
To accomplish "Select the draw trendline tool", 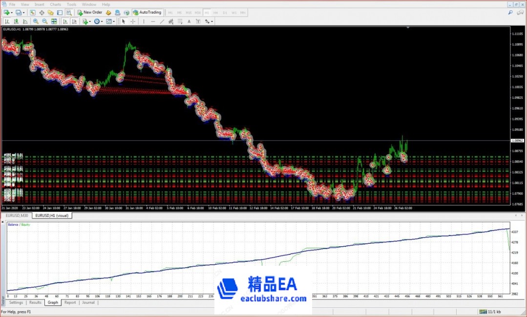I will click(x=162, y=21).
